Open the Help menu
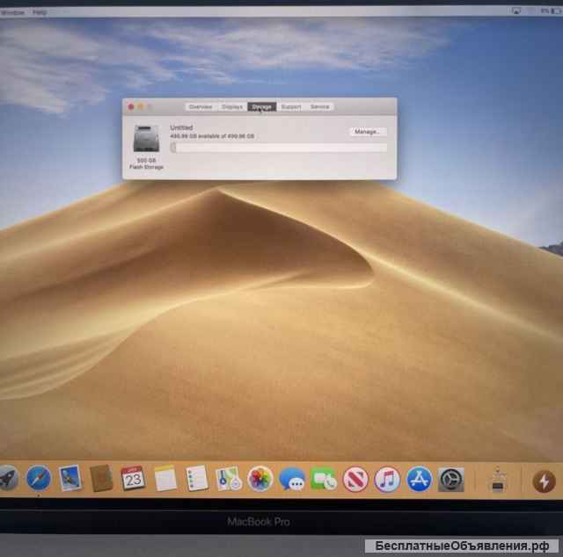 click(x=40, y=12)
